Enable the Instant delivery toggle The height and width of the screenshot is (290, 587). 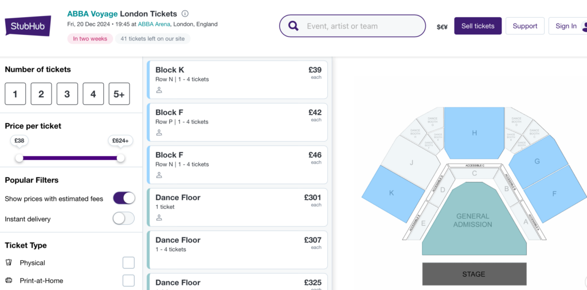click(124, 219)
